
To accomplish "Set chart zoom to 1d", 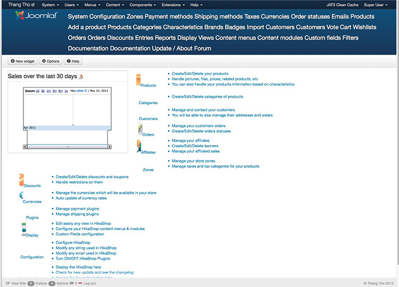I will coord(38,91).
